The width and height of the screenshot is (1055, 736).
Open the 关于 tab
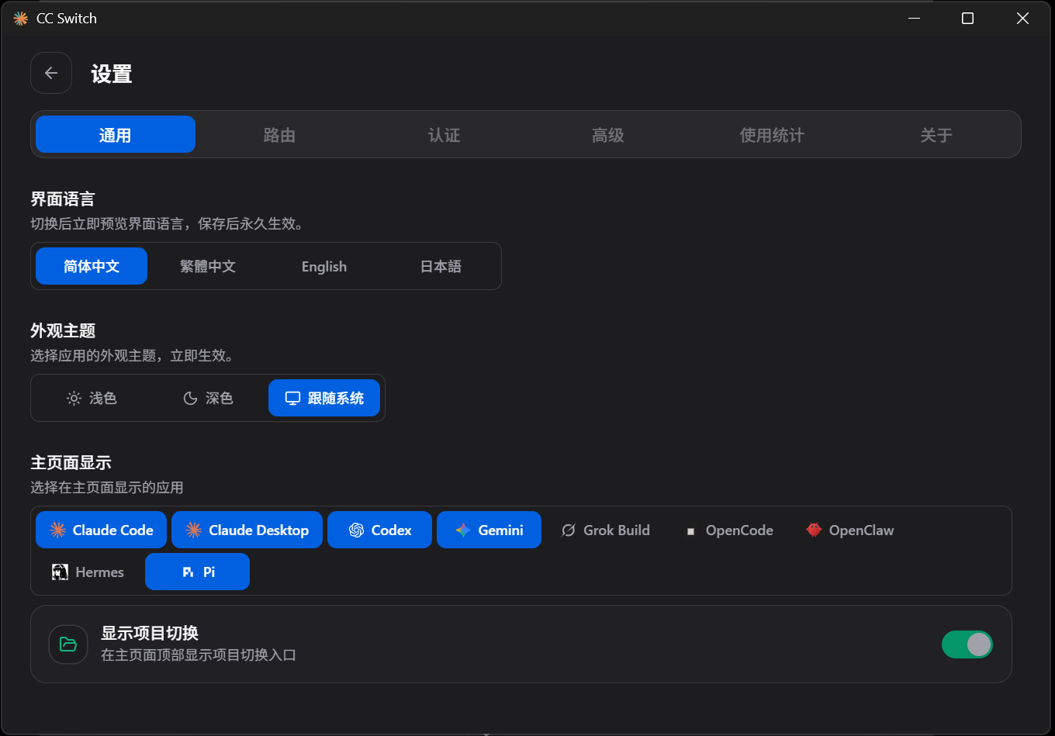pos(936,135)
